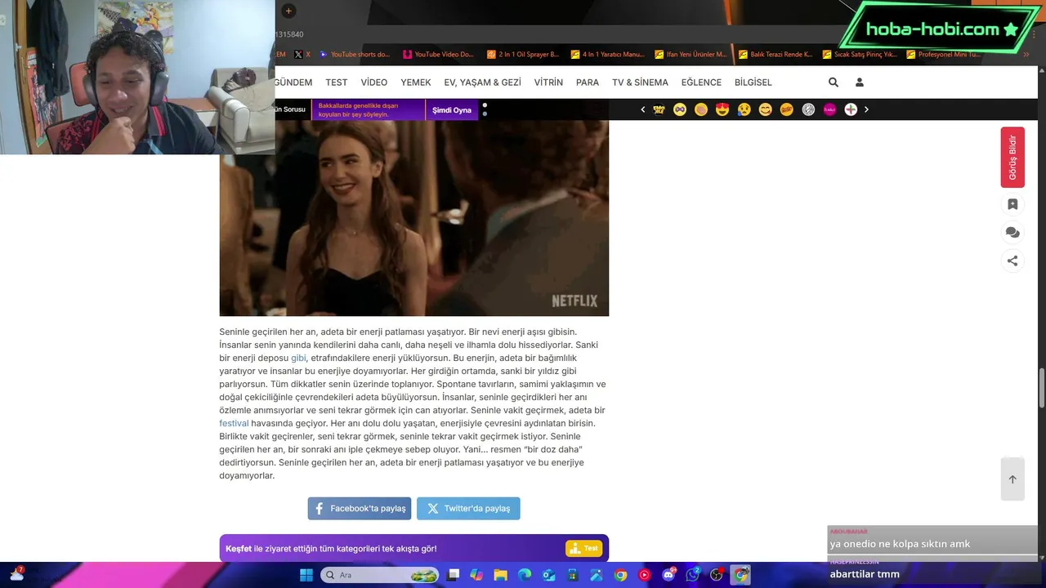Select the glasses emoji icon
The image size is (1046, 588).
click(680, 109)
